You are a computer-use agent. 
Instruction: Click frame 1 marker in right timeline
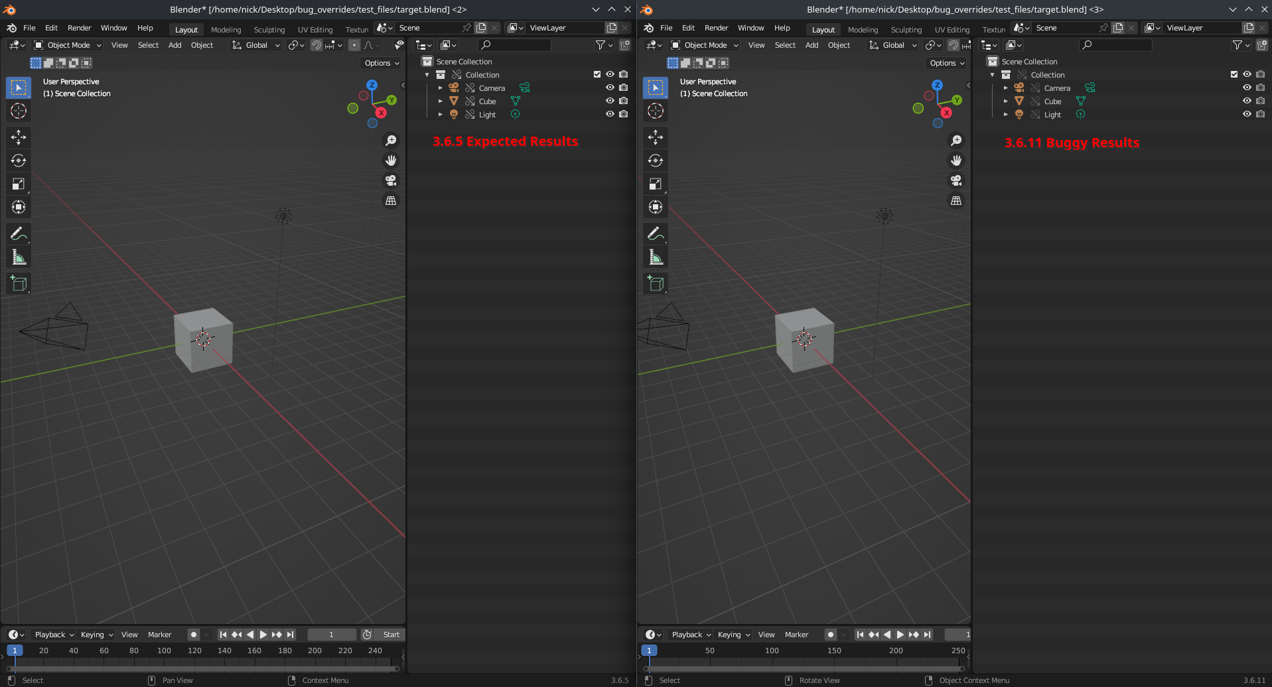649,651
